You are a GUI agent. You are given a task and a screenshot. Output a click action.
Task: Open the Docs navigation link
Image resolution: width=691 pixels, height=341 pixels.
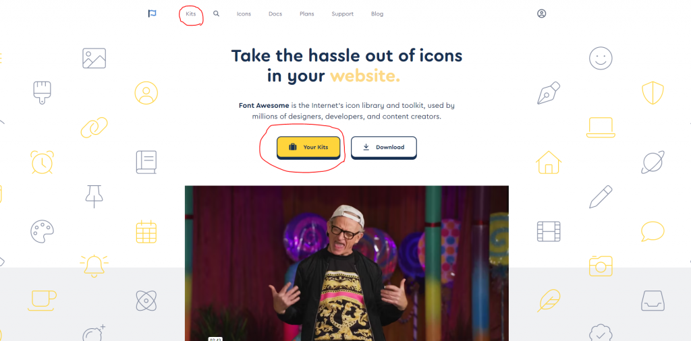tap(275, 13)
